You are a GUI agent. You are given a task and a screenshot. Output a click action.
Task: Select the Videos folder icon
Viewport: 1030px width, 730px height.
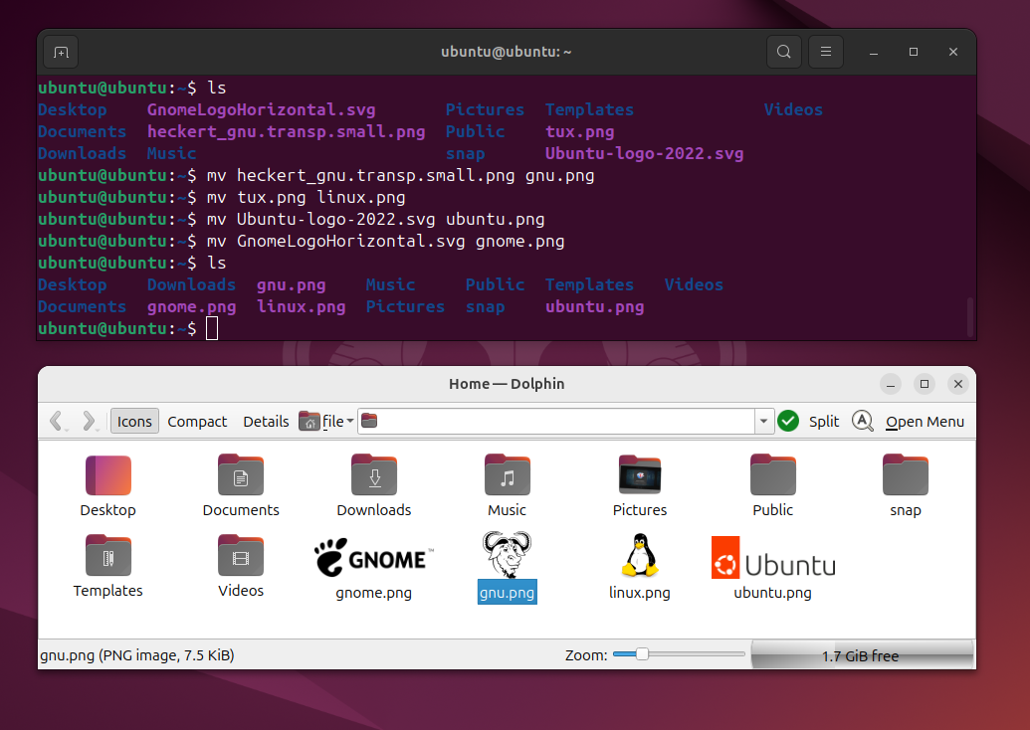pyautogui.click(x=241, y=555)
